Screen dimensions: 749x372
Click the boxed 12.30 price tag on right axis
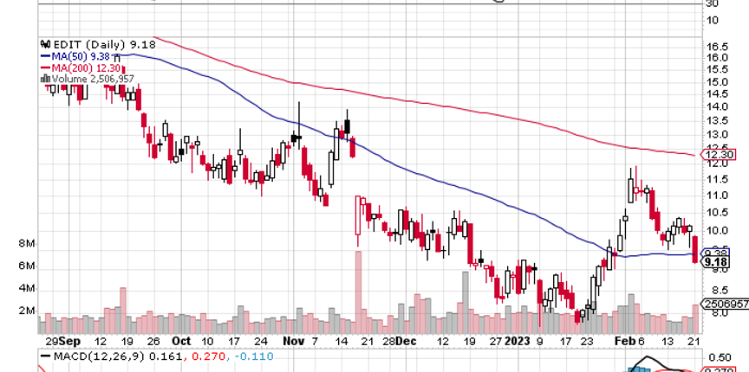pyautogui.click(x=725, y=155)
